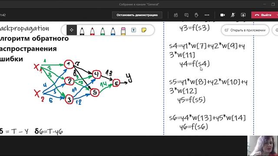
Task: Select the eraser tool
Action: point(123,31)
